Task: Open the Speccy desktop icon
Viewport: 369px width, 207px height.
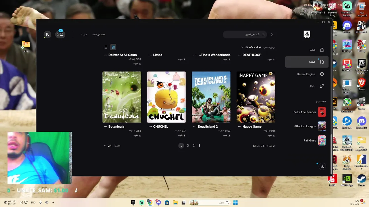Action: coord(362,104)
